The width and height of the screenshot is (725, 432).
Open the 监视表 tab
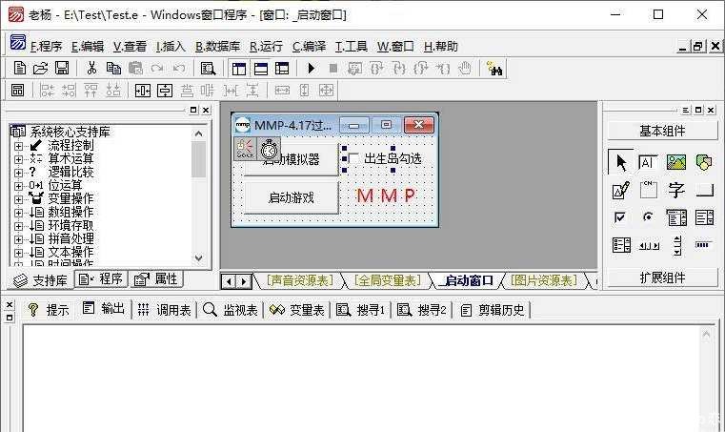[x=231, y=310]
